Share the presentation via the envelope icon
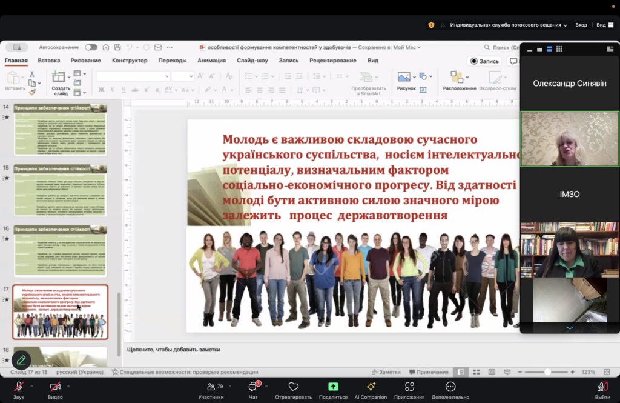 click(158, 47)
